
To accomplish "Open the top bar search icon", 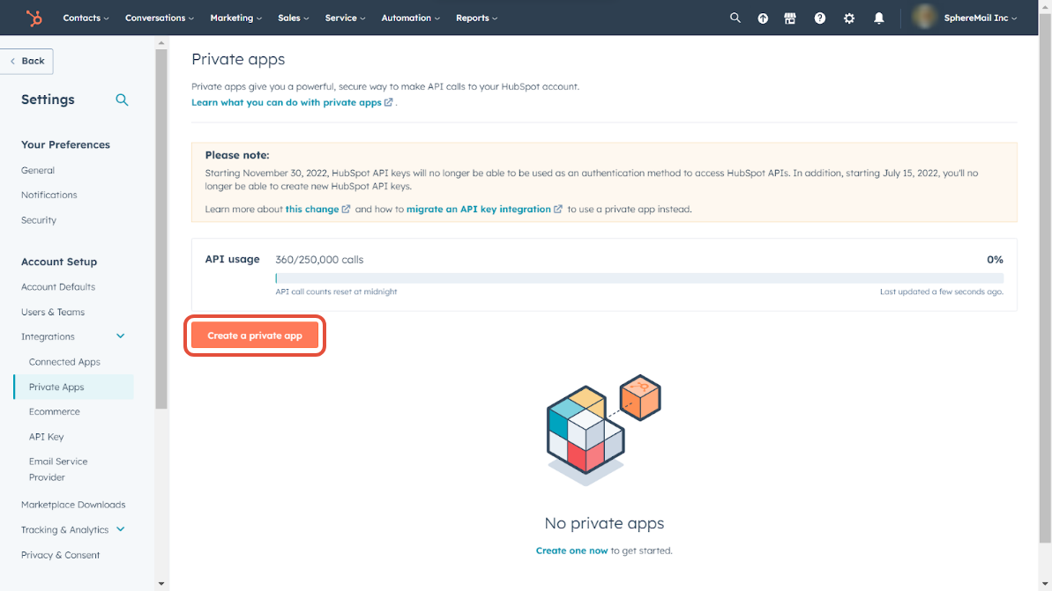I will coord(735,18).
